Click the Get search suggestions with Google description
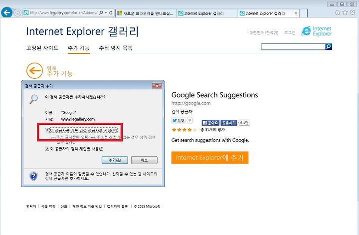The height and width of the screenshot is (235, 359). [210, 140]
